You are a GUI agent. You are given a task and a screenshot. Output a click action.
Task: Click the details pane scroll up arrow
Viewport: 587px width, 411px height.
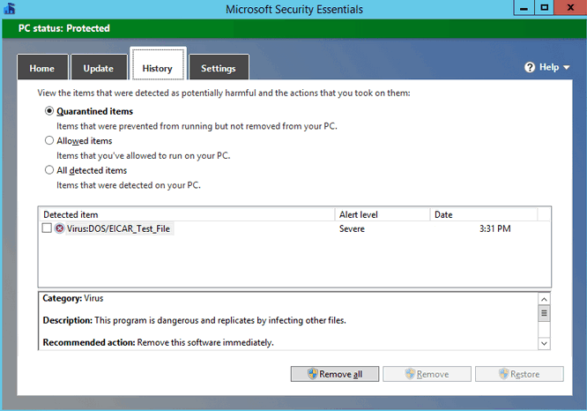(x=544, y=299)
